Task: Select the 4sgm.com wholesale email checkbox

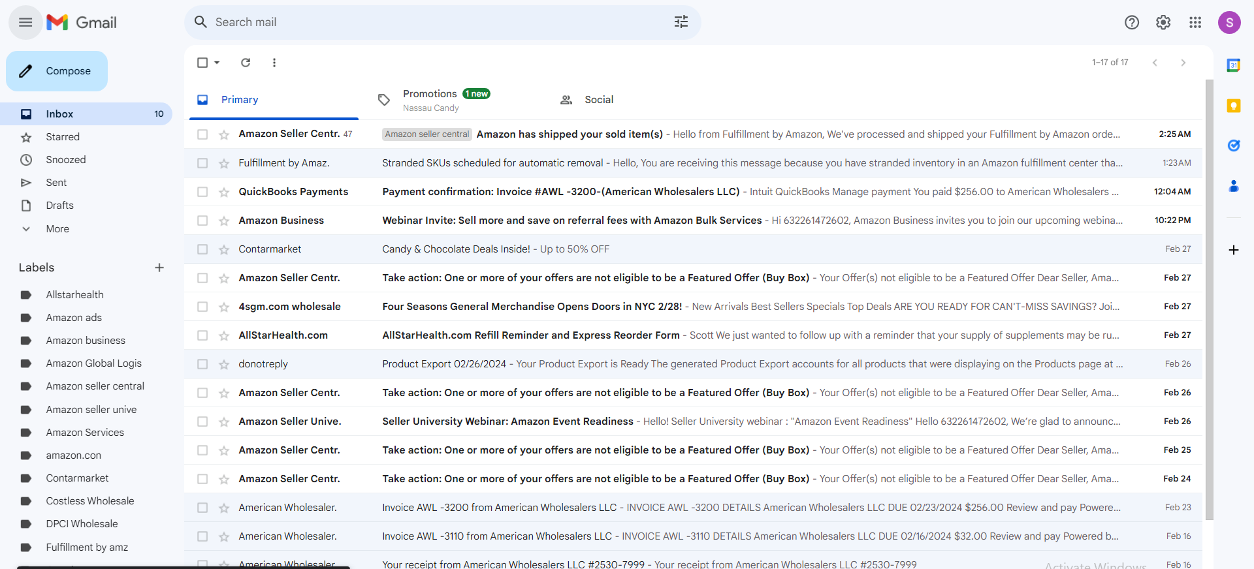Action: (202, 307)
